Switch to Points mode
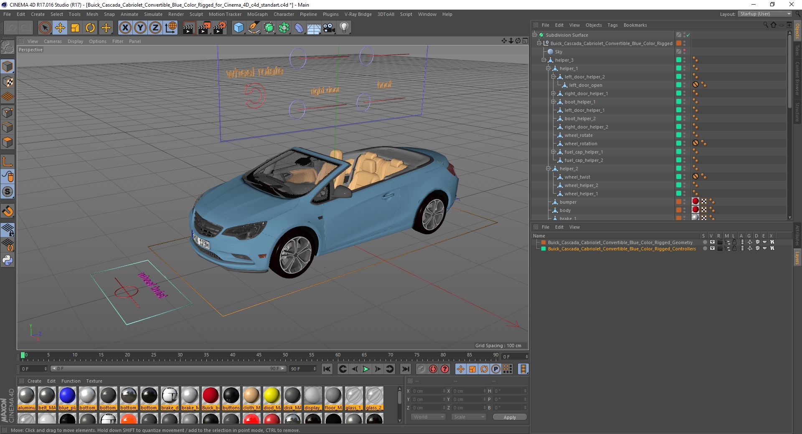802x434 pixels. (x=8, y=112)
